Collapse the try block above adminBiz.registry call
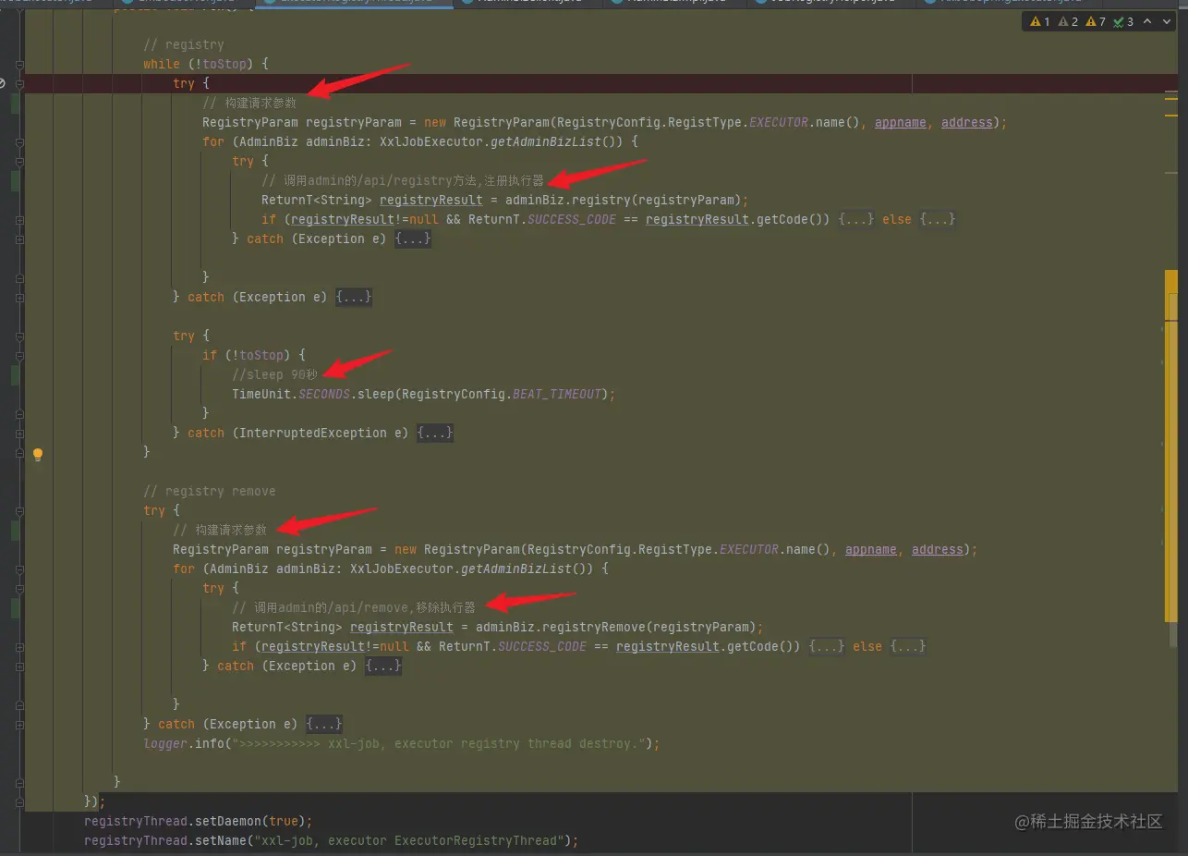This screenshot has width=1188, height=856. coord(19,161)
